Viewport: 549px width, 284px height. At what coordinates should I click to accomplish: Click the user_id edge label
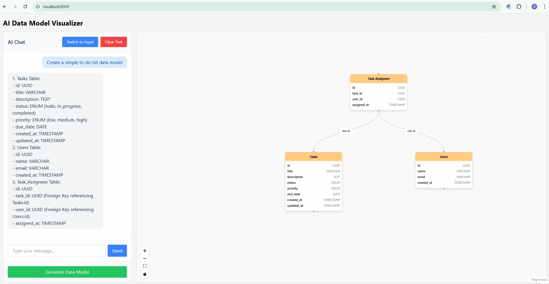click(411, 131)
